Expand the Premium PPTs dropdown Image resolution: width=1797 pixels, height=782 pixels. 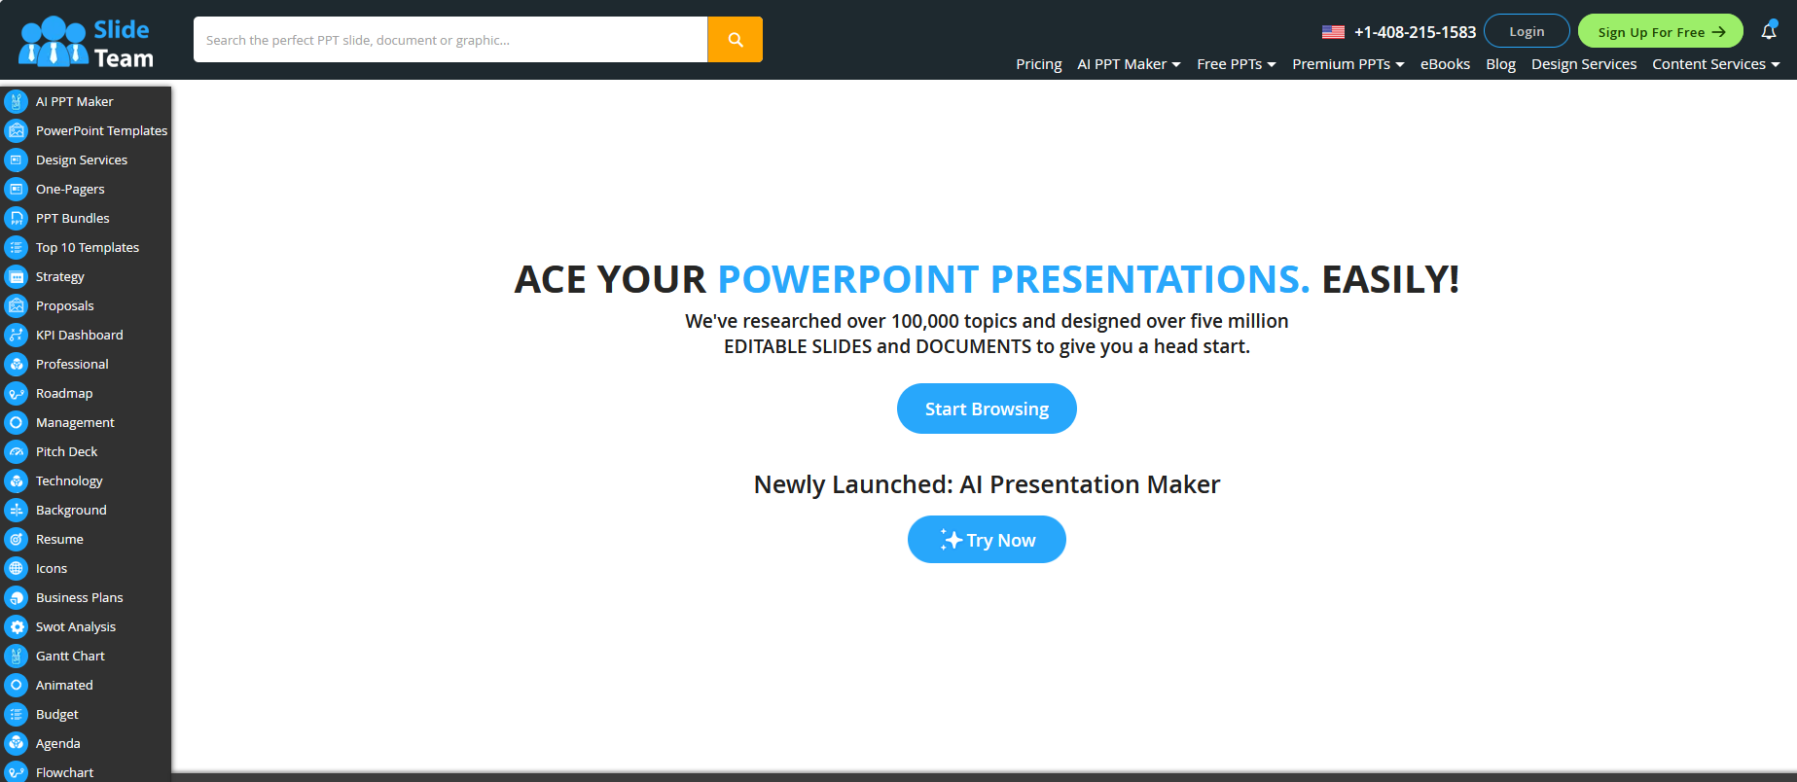click(x=1348, y=64)
